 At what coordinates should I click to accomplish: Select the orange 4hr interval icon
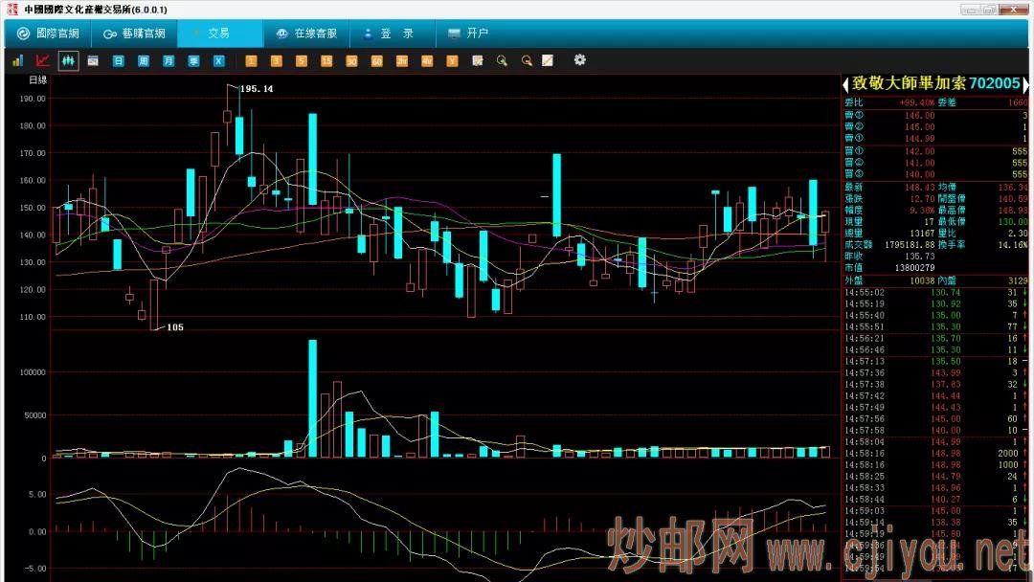pos(427,60)
